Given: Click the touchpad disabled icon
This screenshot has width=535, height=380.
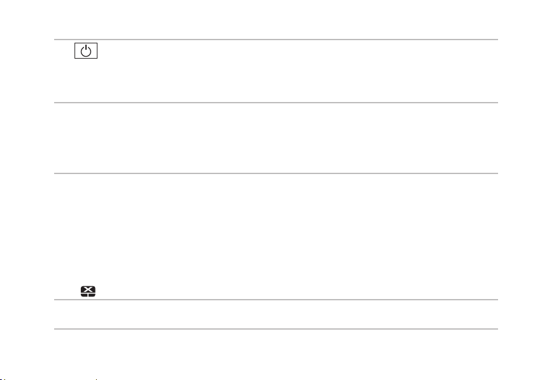Looking at the screenshot, I should 88,291.
